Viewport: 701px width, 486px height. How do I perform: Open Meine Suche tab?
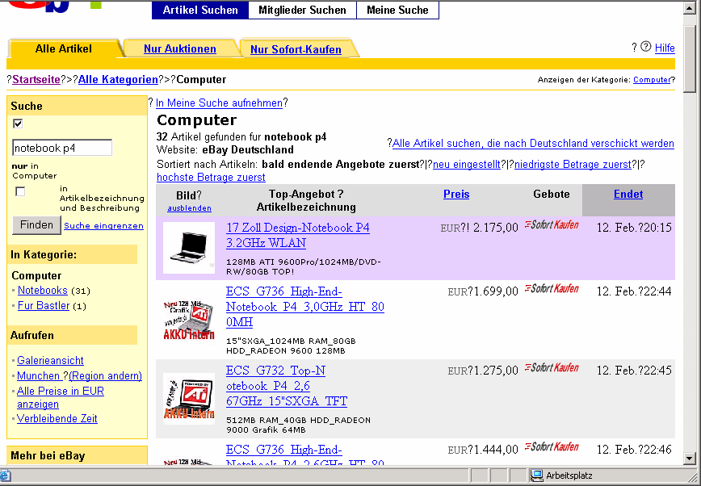[397, 10]
